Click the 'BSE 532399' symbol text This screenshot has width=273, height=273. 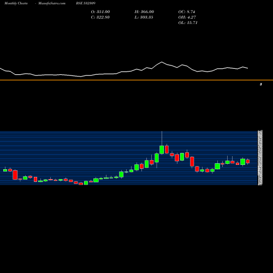click(86, 3)
